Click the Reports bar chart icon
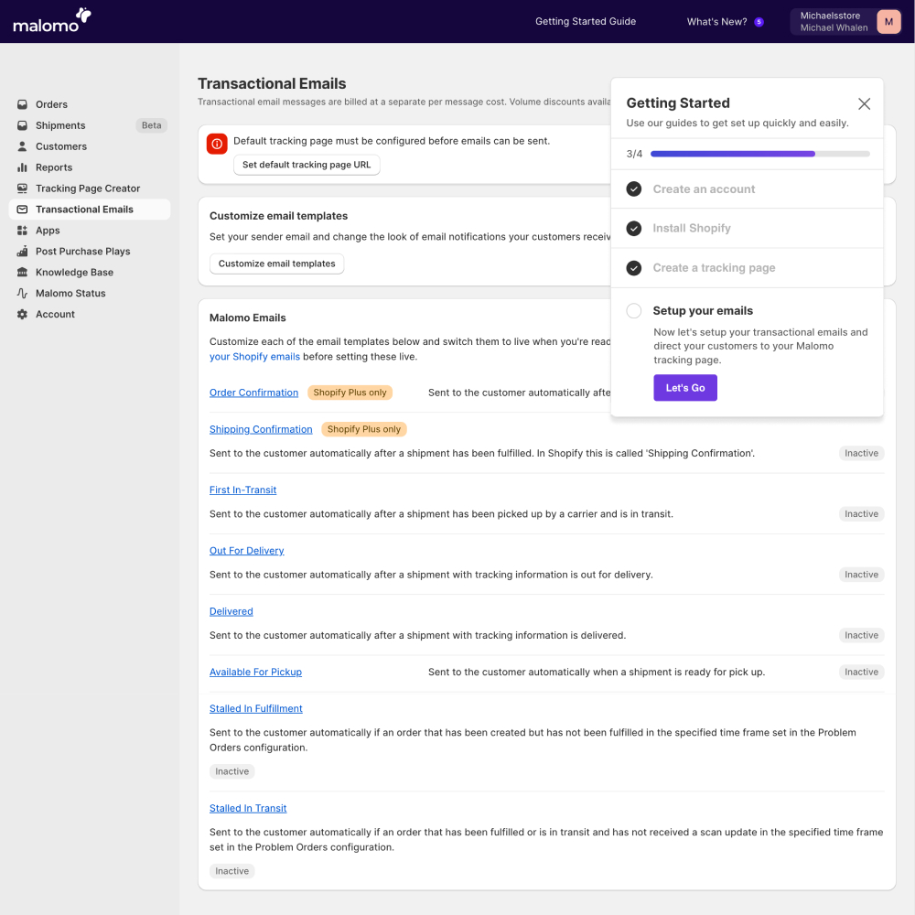915x915 pixels. click(22, 167)
